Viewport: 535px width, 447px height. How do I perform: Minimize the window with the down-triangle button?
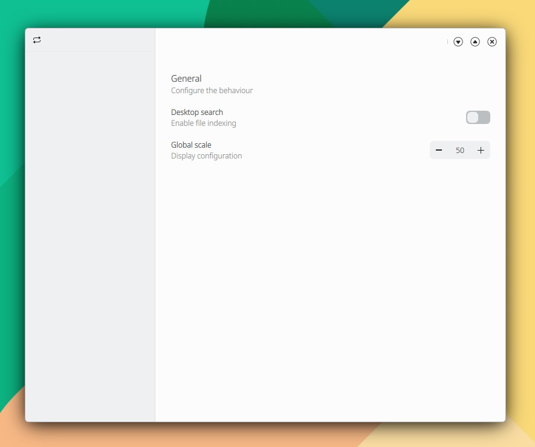click(458, 42)
